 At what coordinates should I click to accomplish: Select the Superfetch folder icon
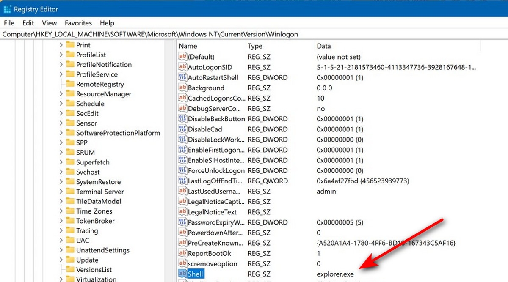tap(70, 162)
